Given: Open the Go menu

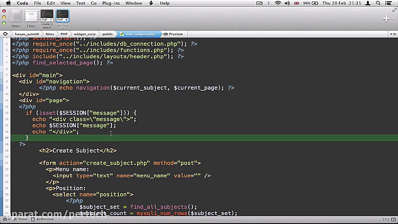Looking at the screenshot, I should [x=94, y=3].
